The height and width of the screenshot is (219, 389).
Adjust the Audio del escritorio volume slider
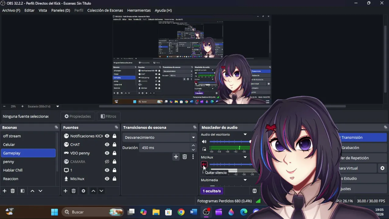(230, 142)
